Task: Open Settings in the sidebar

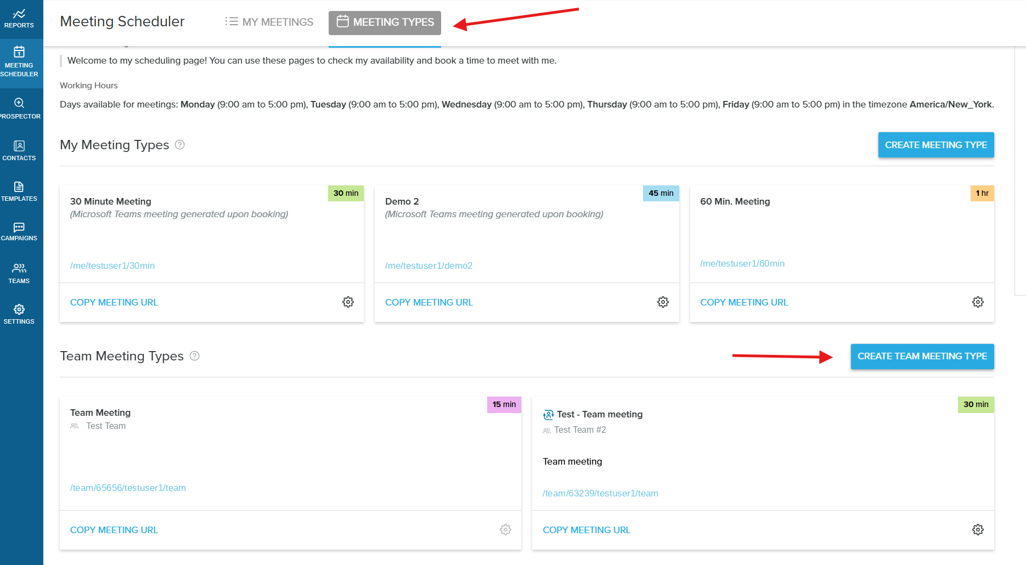Action: point(19,314)
